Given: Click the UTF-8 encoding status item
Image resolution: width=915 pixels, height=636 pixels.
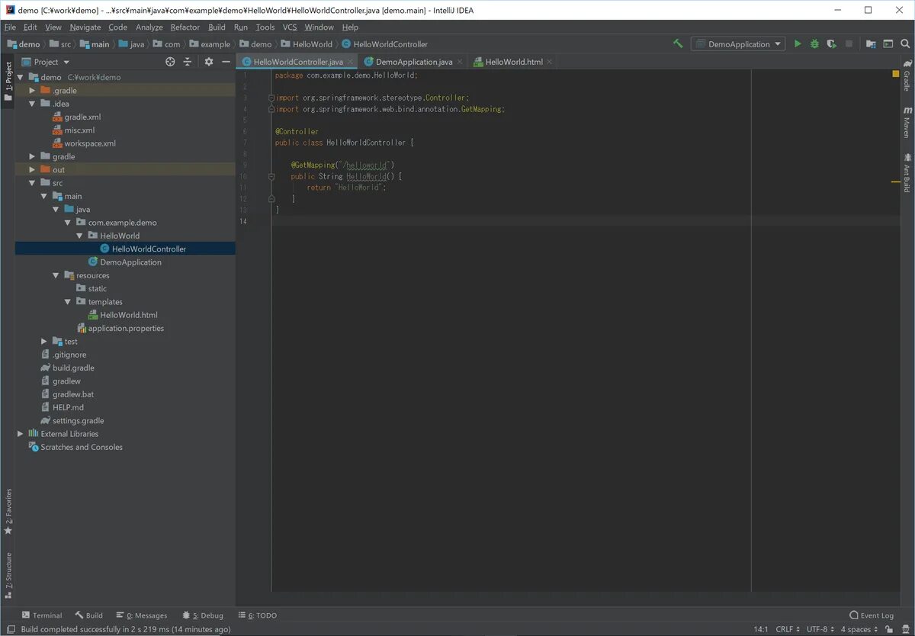Looking at the screenshot, I should [820, 629].
